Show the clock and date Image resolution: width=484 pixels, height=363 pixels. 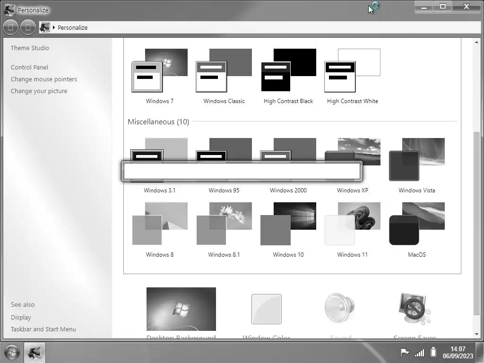click(458, 352)
